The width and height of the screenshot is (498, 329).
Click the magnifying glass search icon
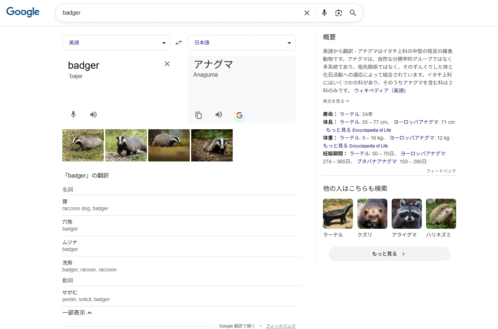click(353, 13)
